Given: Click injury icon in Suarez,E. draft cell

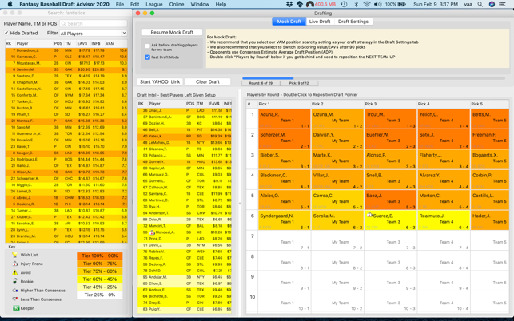Looking at the screenshot, I should [x=369, y=215].
